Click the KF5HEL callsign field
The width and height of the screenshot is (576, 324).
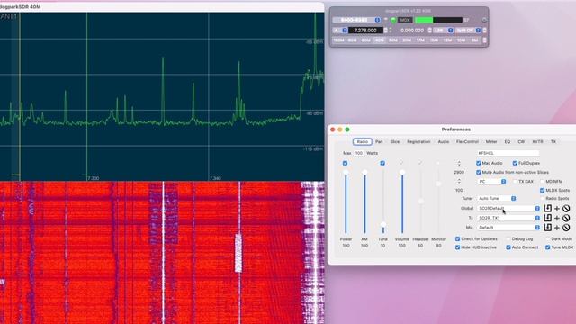[x=508, y=153]
